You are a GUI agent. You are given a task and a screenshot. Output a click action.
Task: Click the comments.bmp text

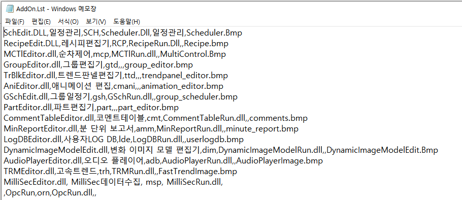278,118
